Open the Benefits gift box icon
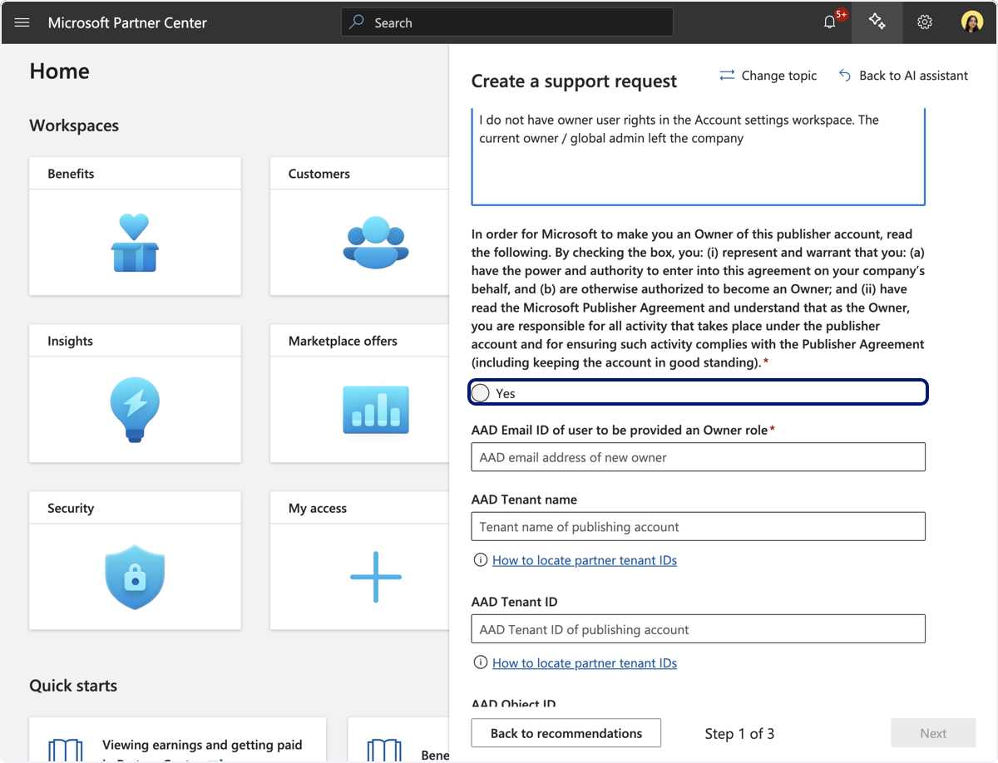 [x=135, y=242]
